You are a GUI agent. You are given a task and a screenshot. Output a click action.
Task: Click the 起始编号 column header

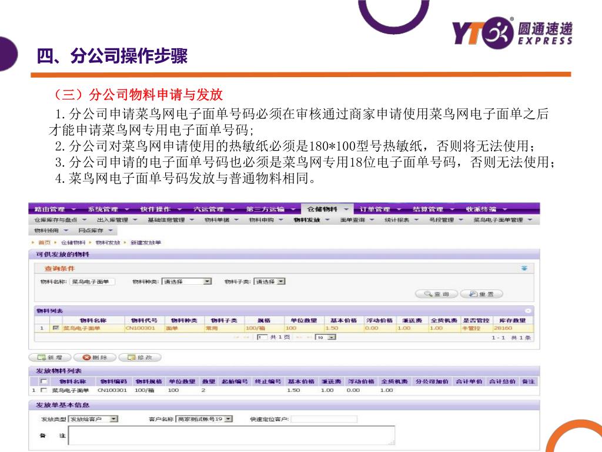click(x=235, y=381)
